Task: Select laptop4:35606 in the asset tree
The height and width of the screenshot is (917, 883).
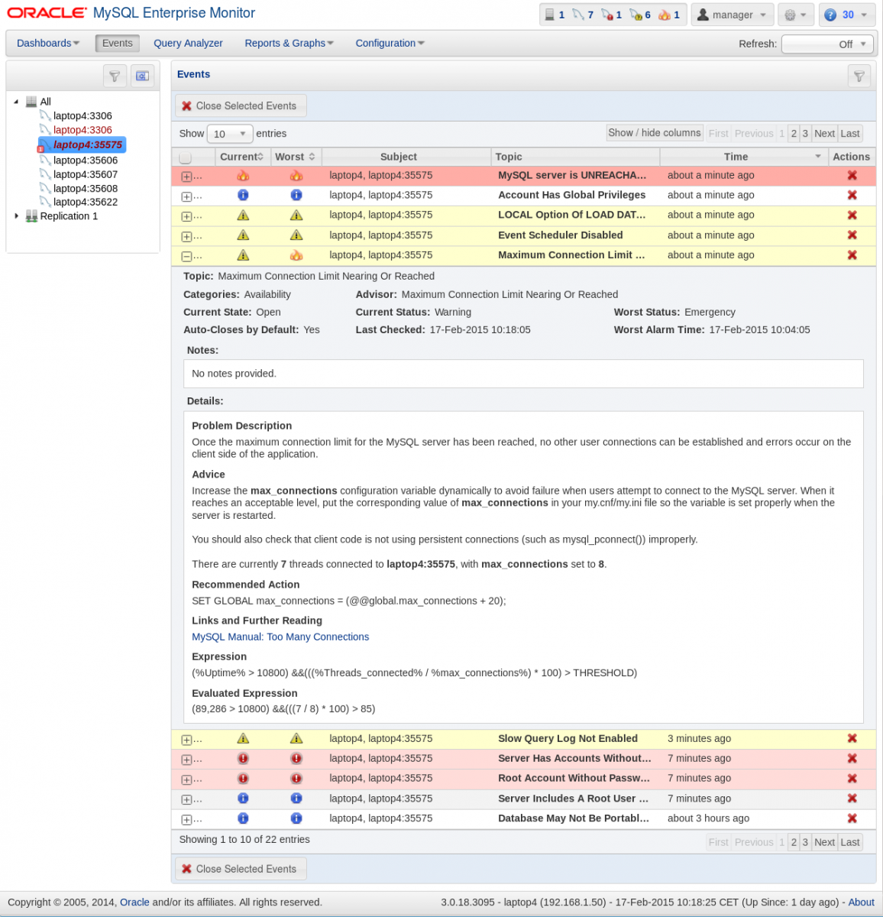Action: tap(86, 160)
